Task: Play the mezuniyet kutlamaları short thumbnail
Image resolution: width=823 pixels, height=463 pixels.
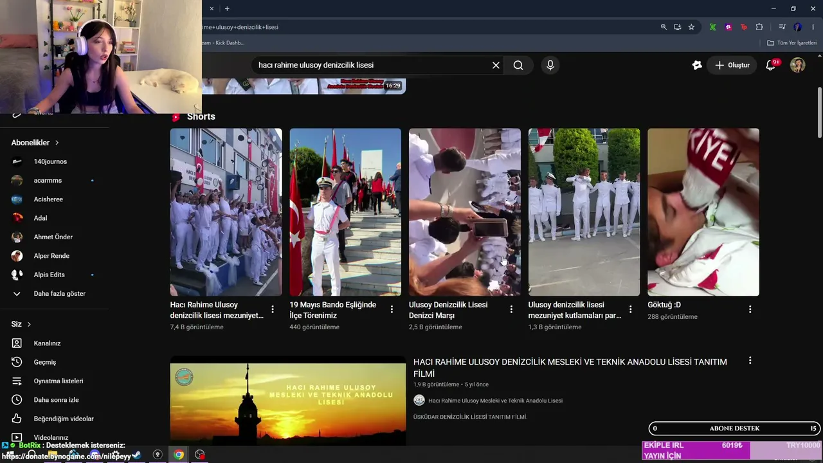Action: click(584, 212)
